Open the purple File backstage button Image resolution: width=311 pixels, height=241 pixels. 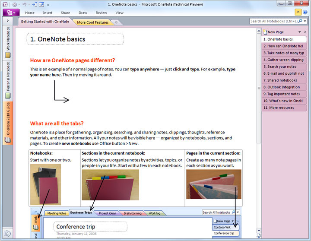(11, 13)
